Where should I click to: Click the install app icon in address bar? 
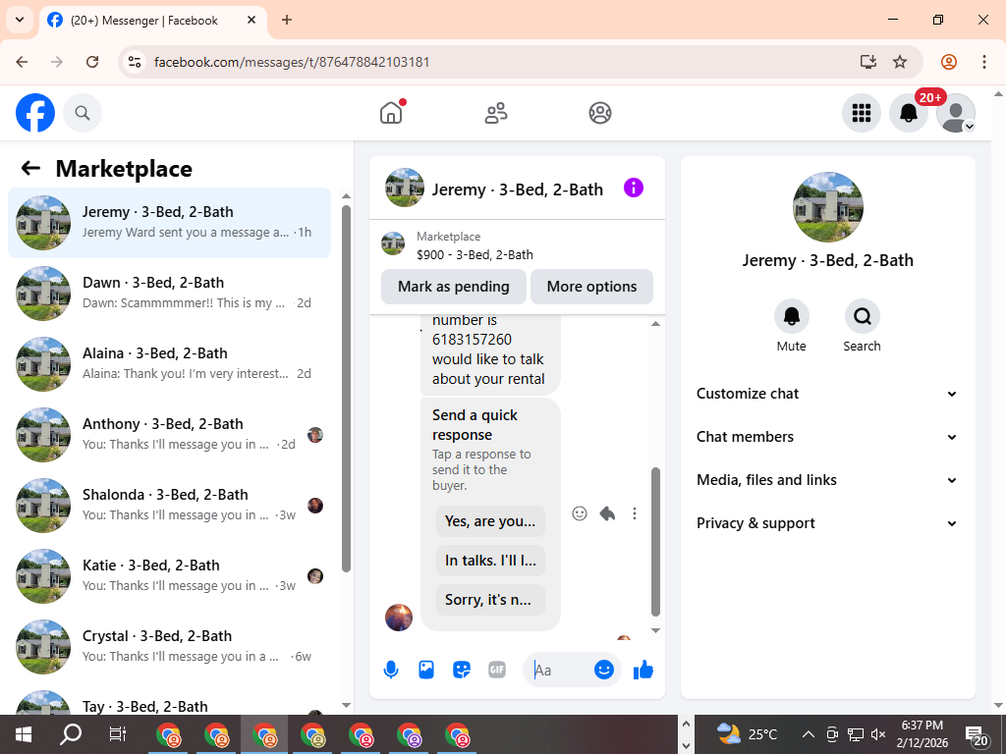868,62
